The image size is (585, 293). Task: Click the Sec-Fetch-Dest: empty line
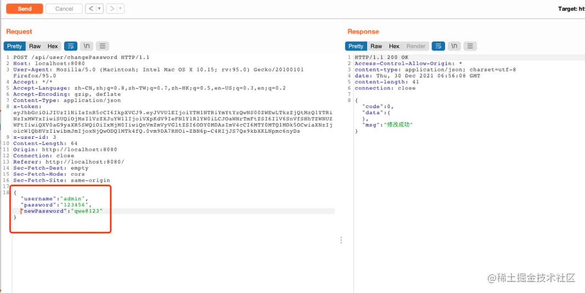coord(50,168)
